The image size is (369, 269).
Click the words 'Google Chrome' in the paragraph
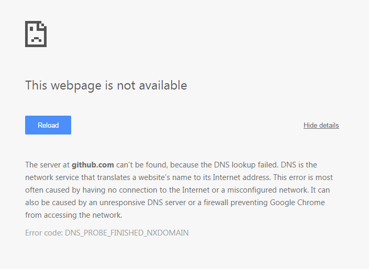point(297,203)
